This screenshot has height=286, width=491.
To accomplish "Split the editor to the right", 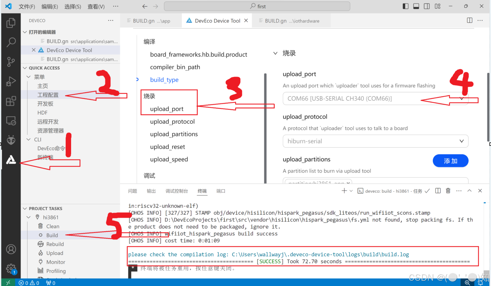I will (469, 20).
